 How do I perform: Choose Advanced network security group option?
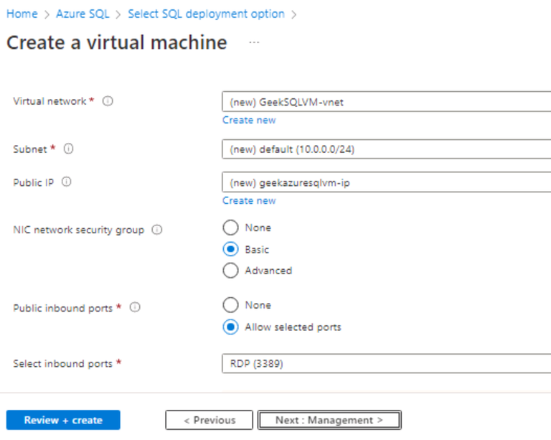[230, 271]
